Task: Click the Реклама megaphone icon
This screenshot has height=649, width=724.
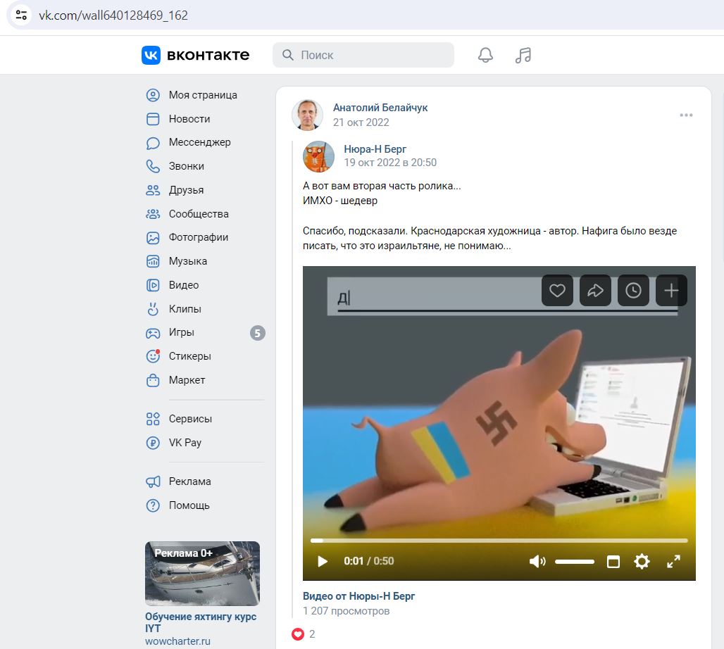Action: tap(153, 482)
